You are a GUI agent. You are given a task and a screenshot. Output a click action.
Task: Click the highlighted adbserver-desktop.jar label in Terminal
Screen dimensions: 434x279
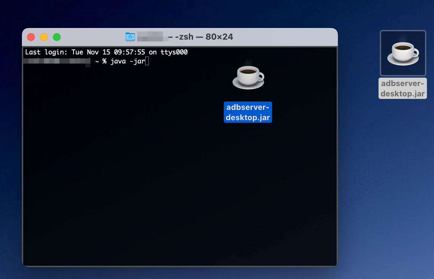tap(248, 112)
